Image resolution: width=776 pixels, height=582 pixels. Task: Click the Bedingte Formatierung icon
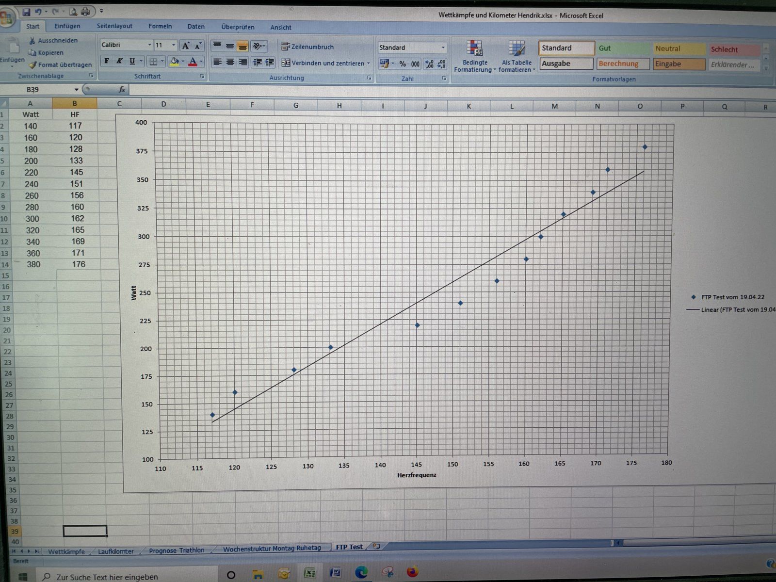[x=474, y=48]
